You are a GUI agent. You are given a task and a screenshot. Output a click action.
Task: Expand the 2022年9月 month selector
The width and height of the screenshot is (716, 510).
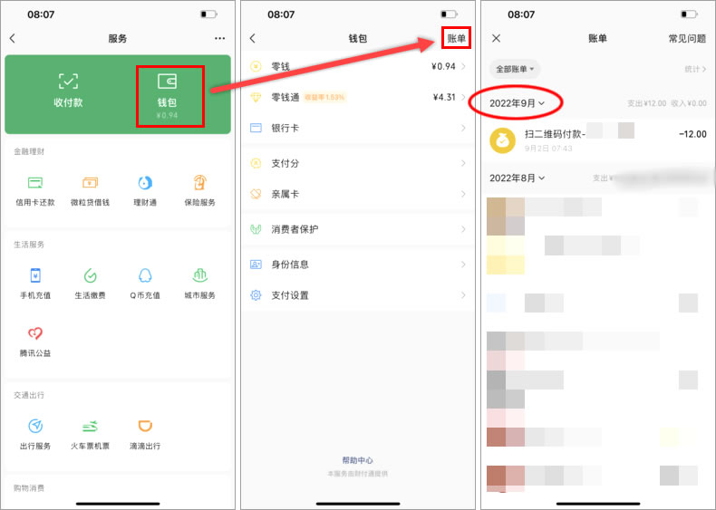[517, 103]
